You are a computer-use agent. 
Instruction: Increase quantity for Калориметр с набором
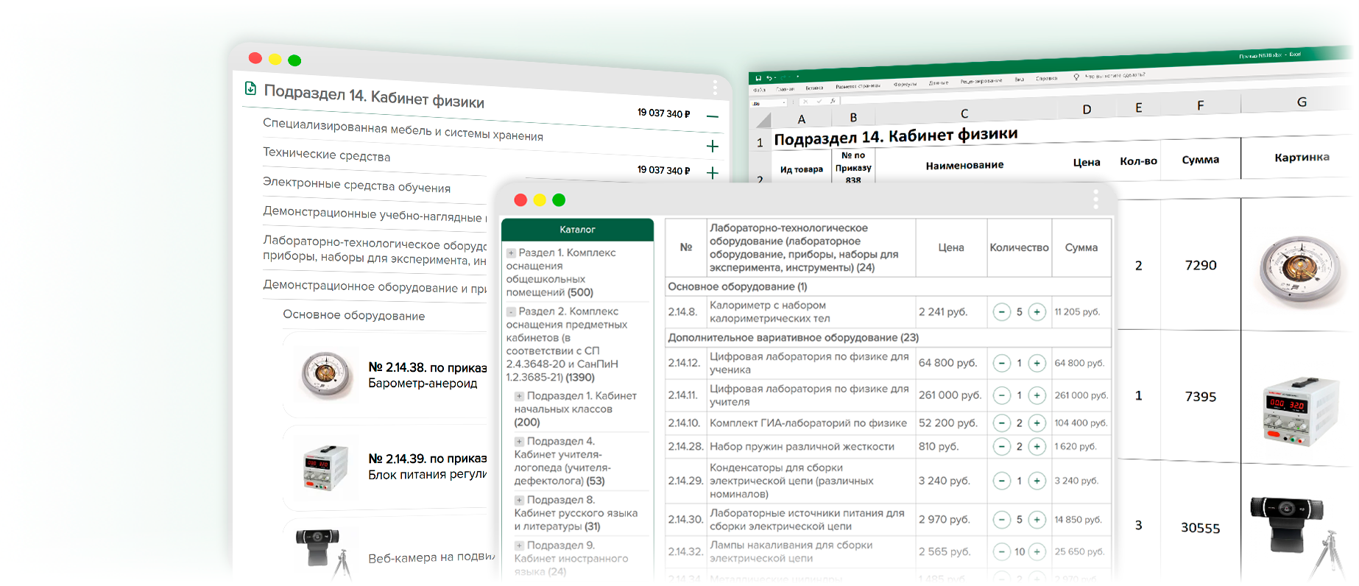[1037, 312]
